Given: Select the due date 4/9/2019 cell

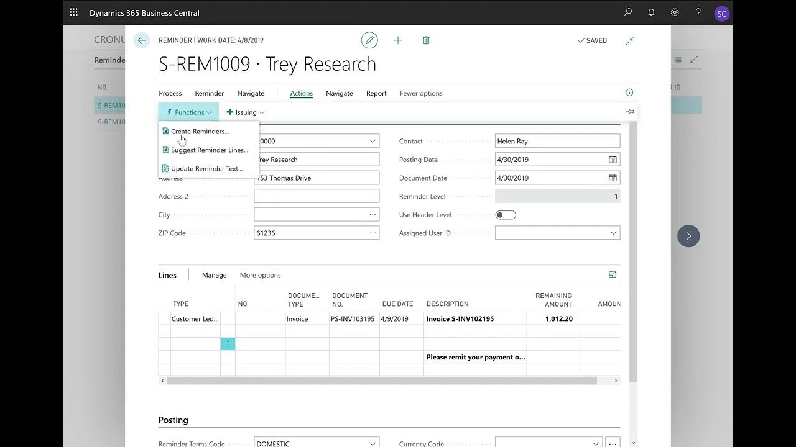Looking at the screenshot, I should pyautogui.click(x=401, y=318).
